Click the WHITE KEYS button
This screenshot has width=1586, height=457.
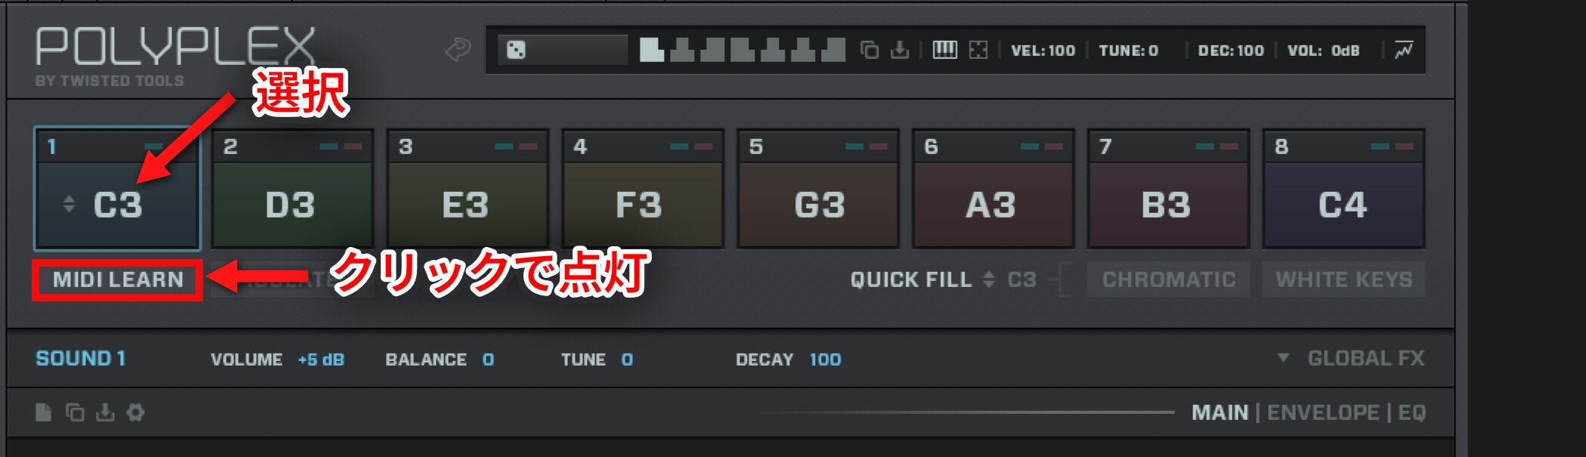[1344, 279]
